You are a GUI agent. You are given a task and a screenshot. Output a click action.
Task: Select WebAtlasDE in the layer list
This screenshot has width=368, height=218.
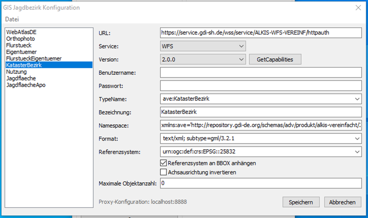[21, 32]
